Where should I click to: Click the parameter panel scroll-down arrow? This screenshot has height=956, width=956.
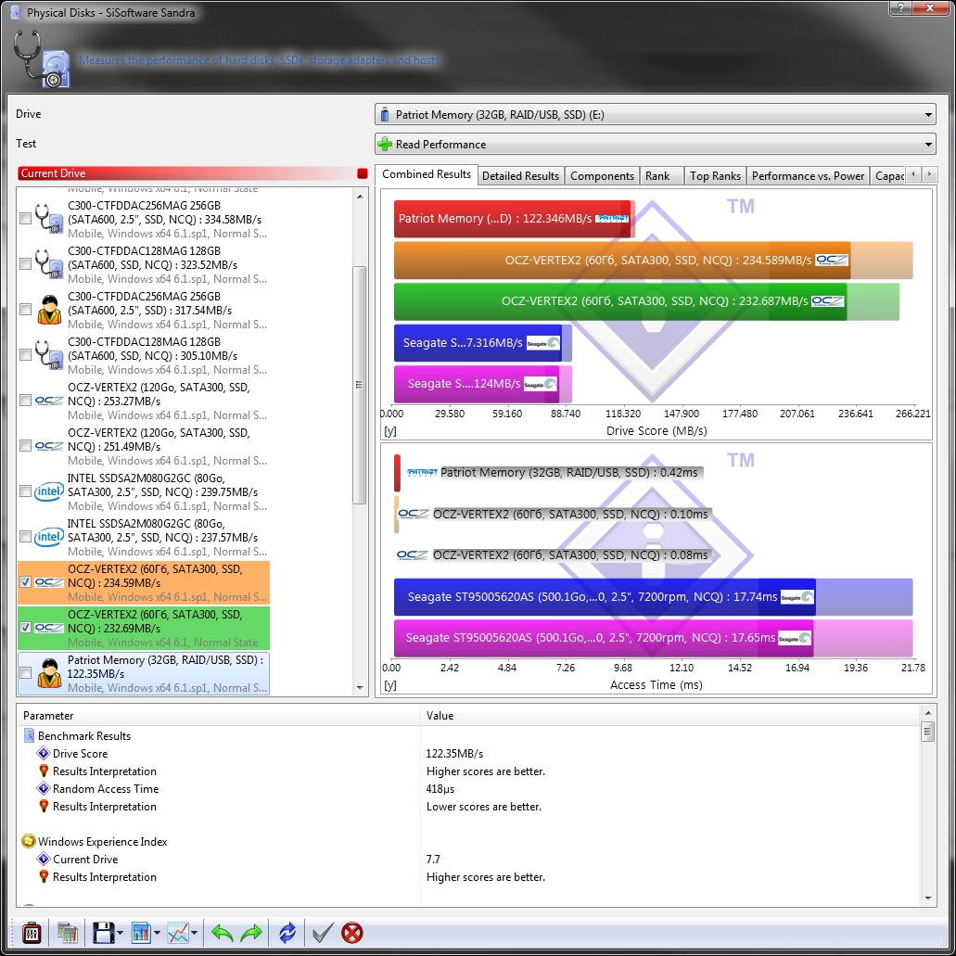click(x=928, y=898)
